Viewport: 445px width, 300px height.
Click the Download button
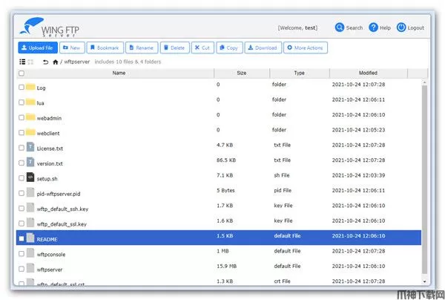pyautogui.click(x=263, y=48)
